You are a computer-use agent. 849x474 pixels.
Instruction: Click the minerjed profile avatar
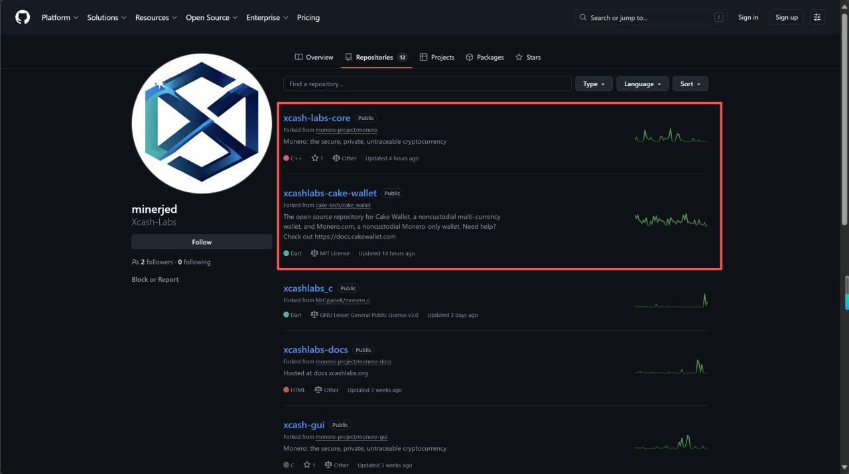point(202,123)
